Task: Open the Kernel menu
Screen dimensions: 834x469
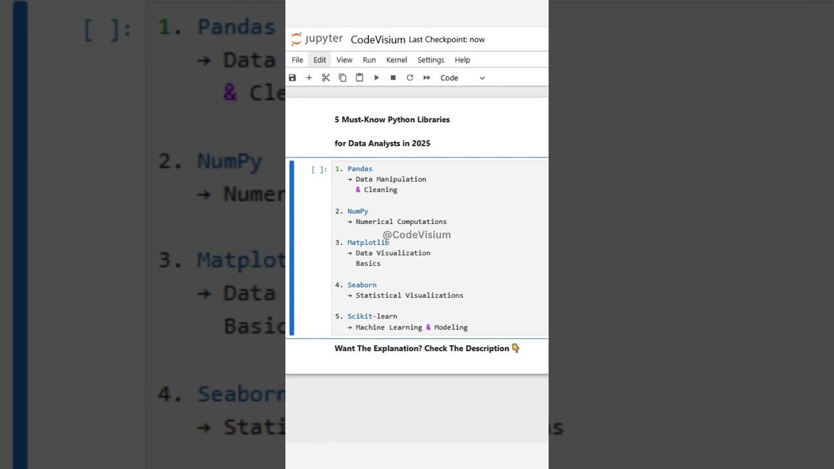Action: [x=397, y=60]
